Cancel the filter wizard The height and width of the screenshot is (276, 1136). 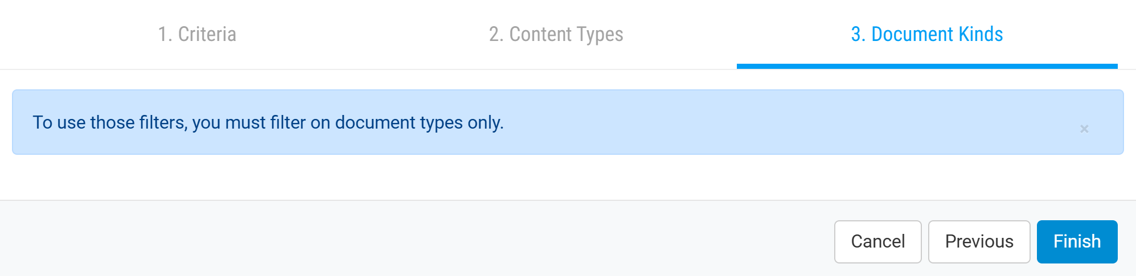pyautogui.click(x=877, y=241)
